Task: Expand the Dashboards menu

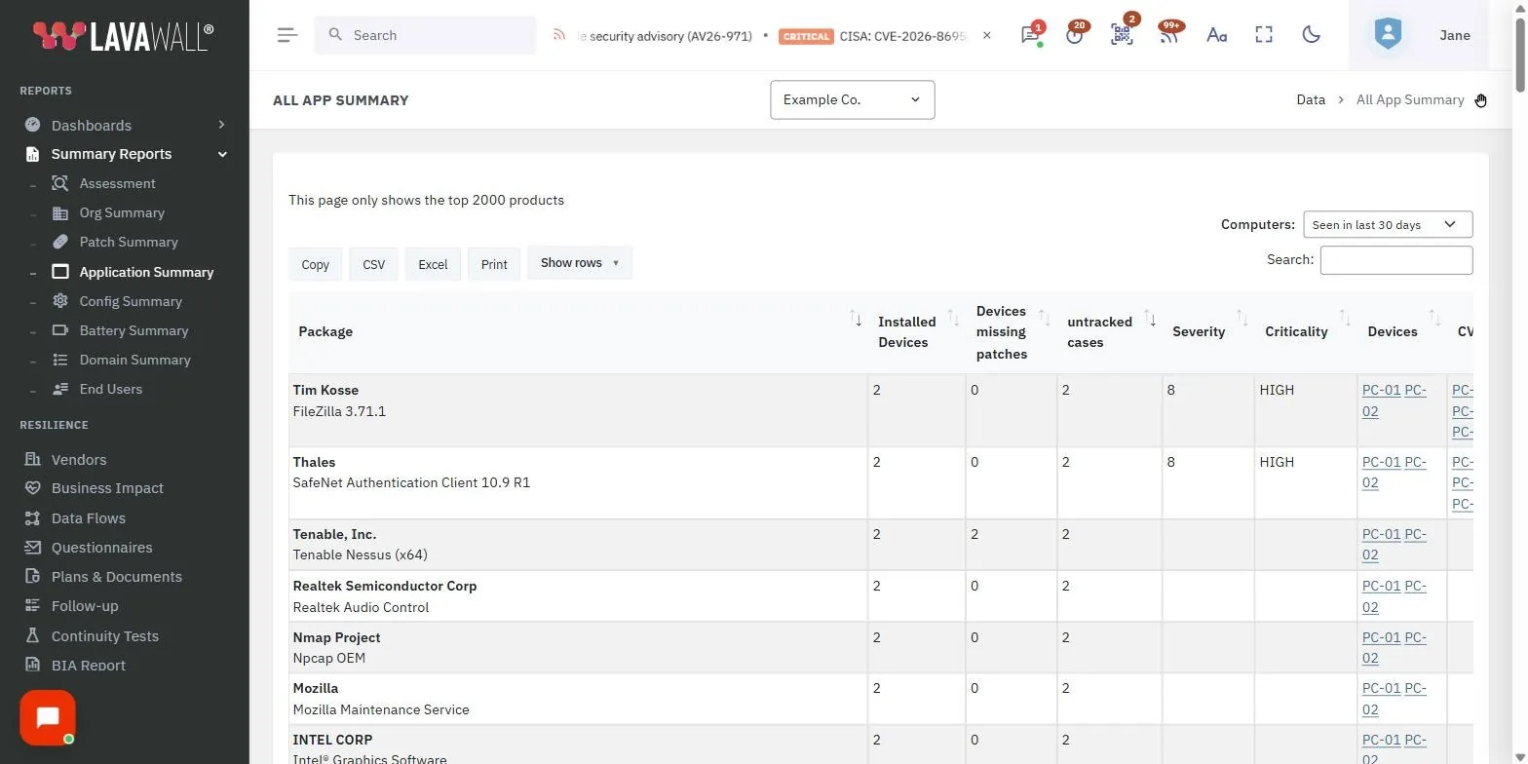Action: point(125,125)
